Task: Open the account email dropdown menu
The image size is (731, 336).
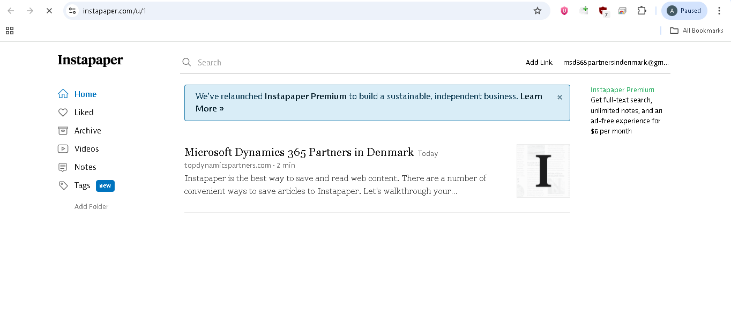Action: click(616, 63)
